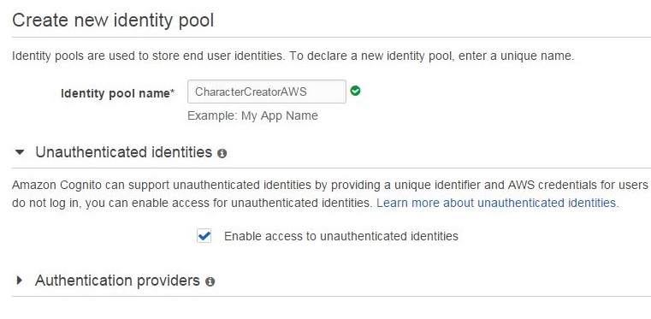Screen dimensions: 651x319
Task: Click the Unauthenticated identities section heading
Action: tap(124, 152)
